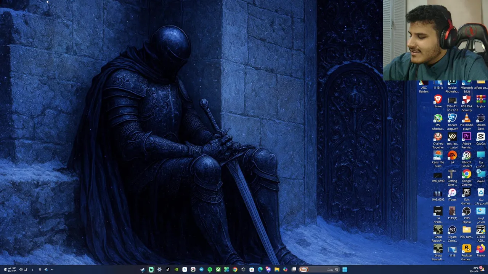
Task: Open the VLC media player shortcut
Action: click(x=467, y=122)
